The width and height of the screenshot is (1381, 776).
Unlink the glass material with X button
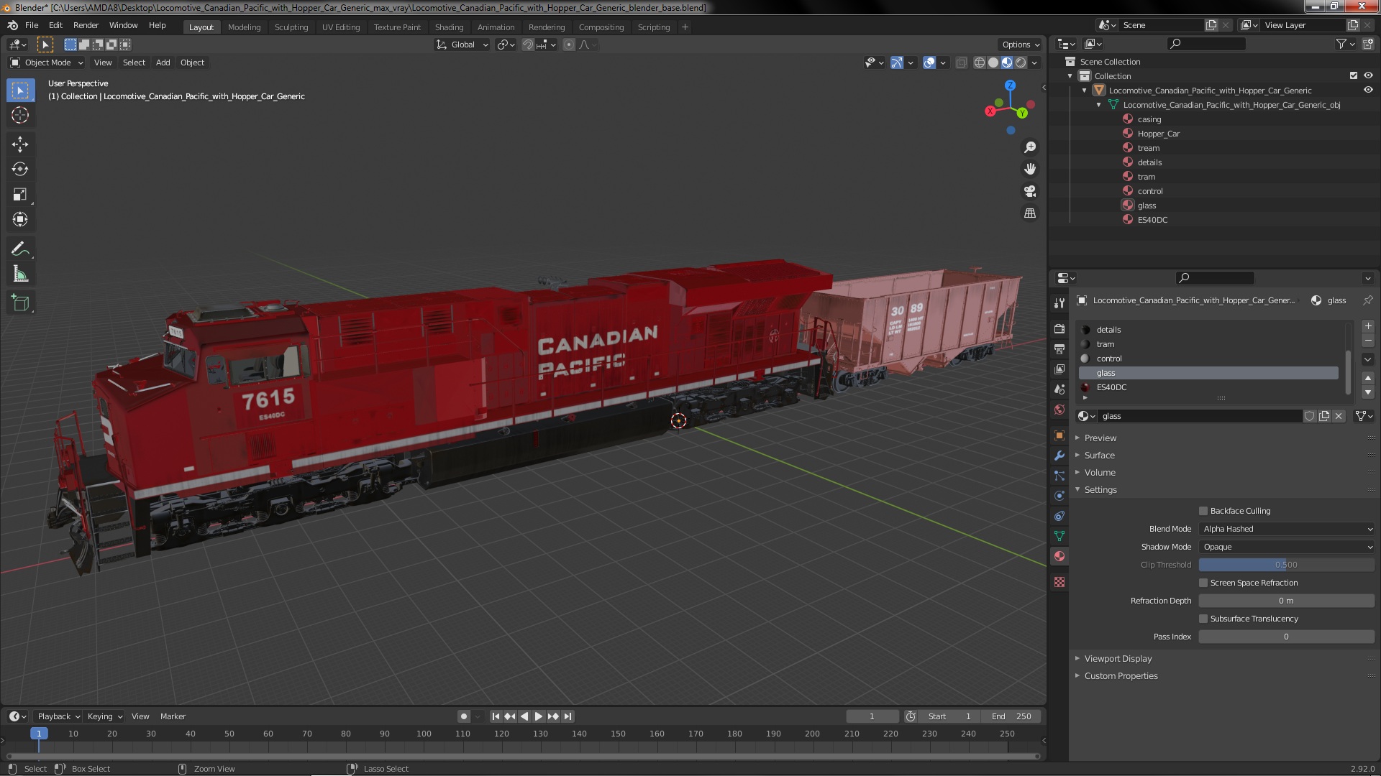pos(1339,416)
